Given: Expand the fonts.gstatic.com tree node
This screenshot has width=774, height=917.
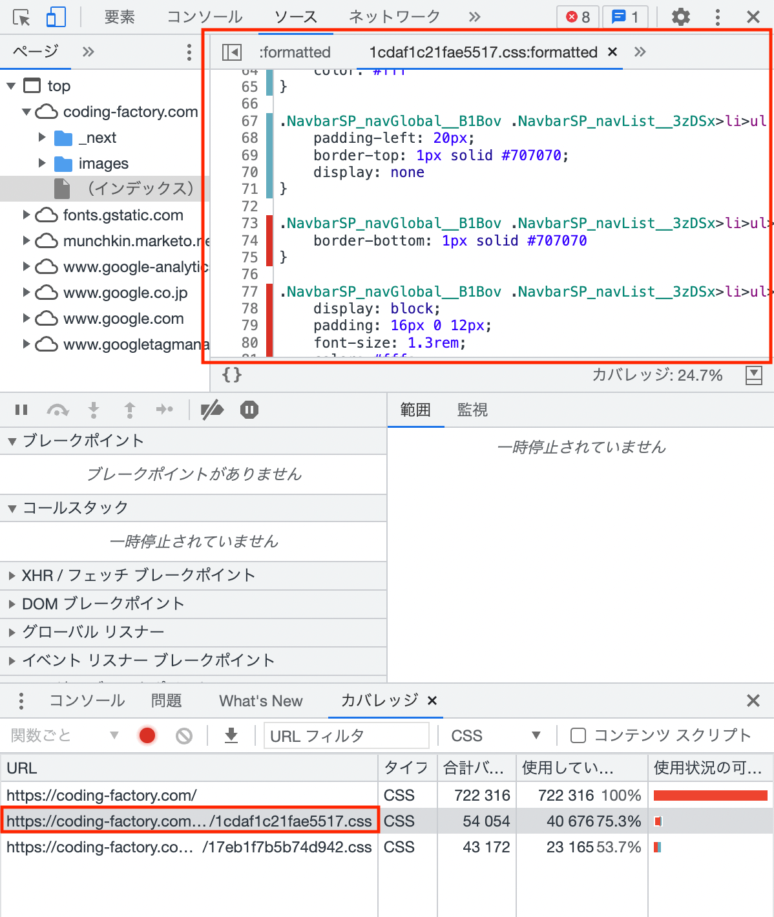Looking at the screenshot, I should point(26,215).
